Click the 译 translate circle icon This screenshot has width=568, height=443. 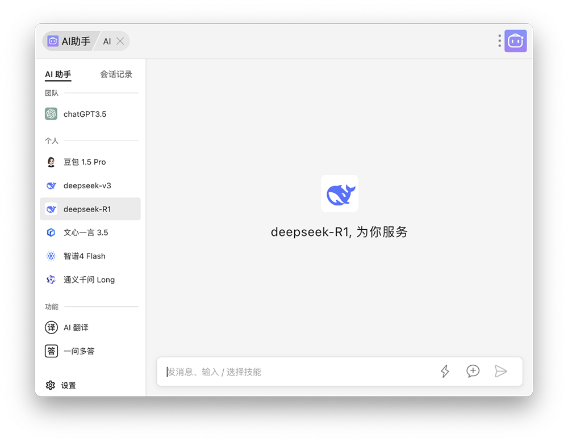[51, 328]
